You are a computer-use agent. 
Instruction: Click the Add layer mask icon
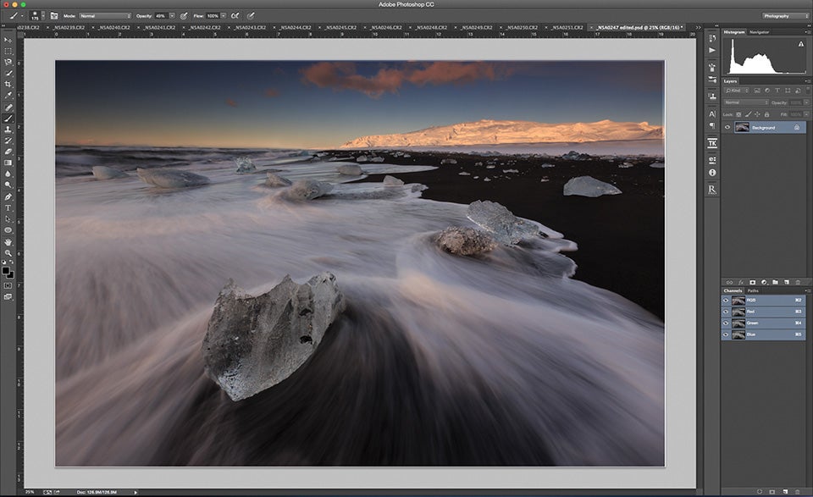[x=752, y=283]
